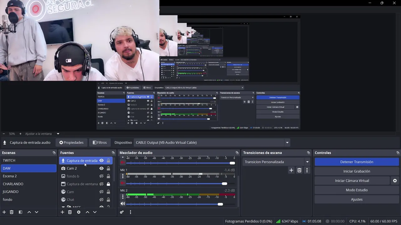The height and width of the screenshot is (225, 401).
Task: Add a new scene with plus icon
Action: point(4,212)
